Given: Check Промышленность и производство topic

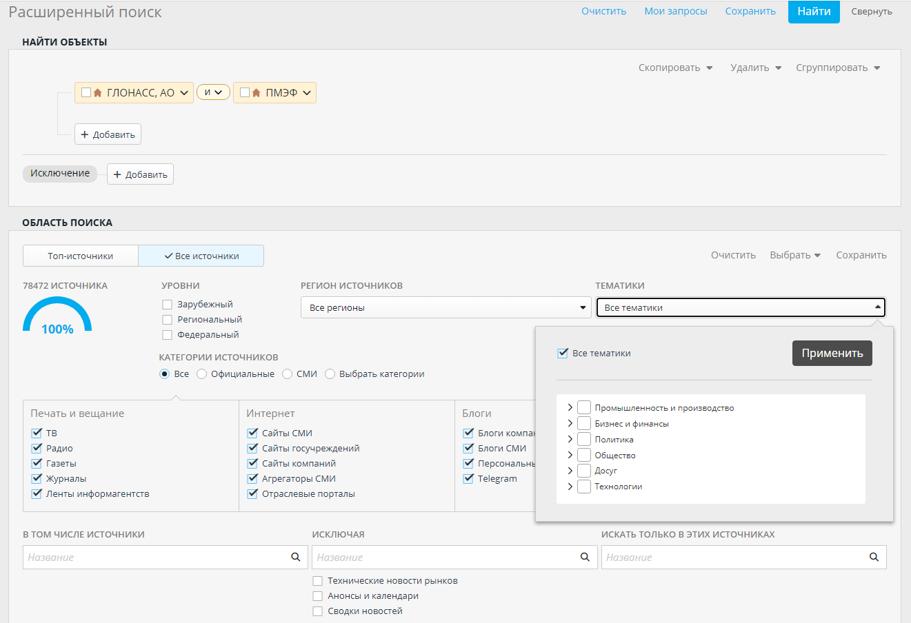Looking at the screenshot, I should coord(584,408).
